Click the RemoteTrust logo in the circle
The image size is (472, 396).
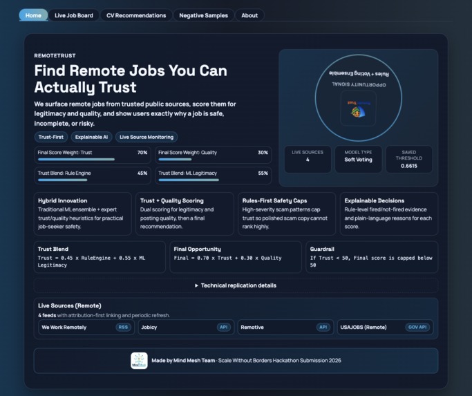pyautogui.click(x=358, y=109)
